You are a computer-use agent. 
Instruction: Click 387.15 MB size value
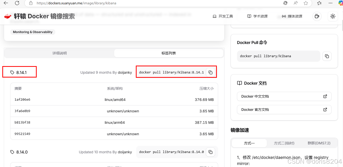[204, 123]
